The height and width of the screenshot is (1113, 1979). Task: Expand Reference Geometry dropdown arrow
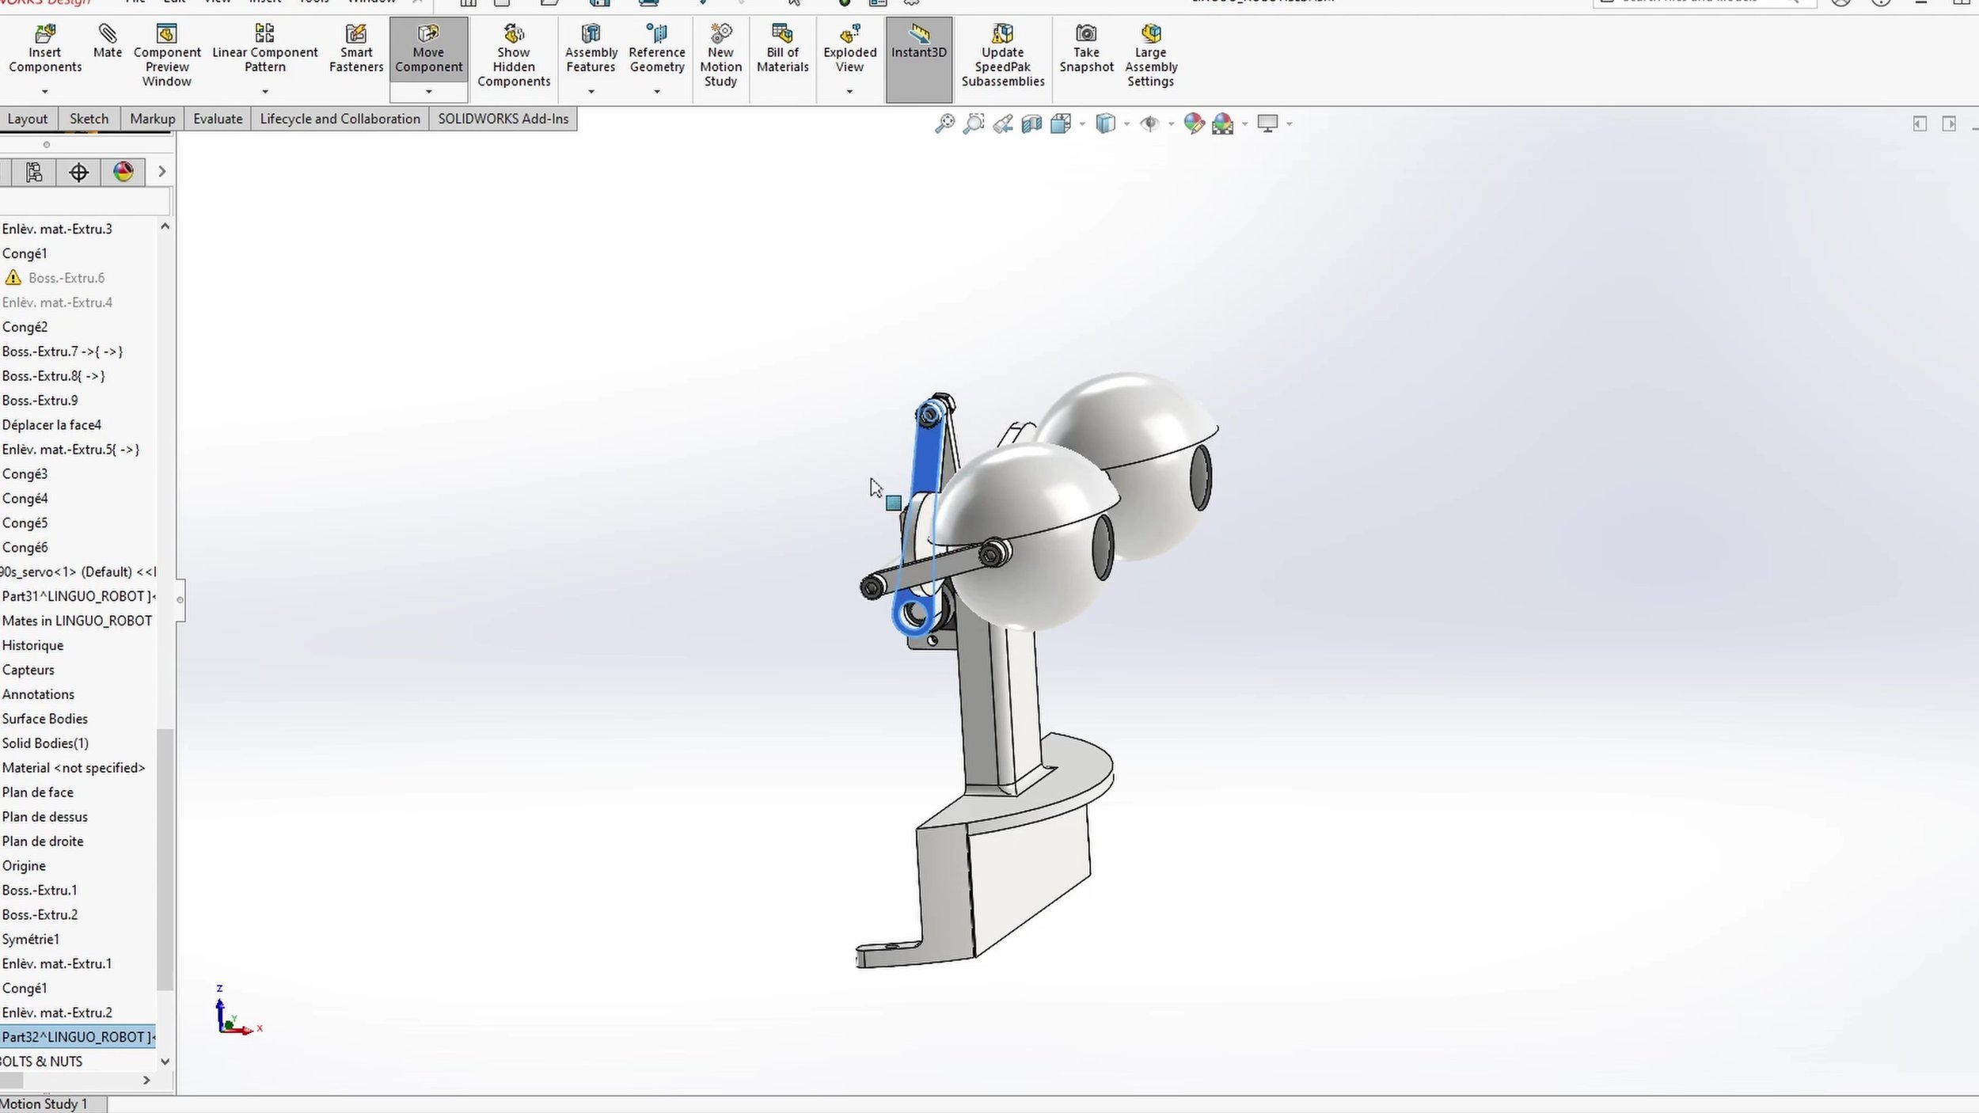click(656, 92)
